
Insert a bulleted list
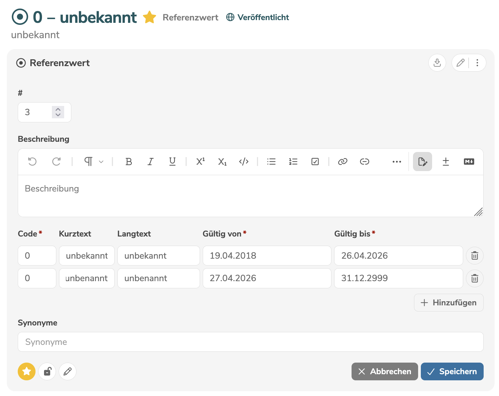point(271,162)
